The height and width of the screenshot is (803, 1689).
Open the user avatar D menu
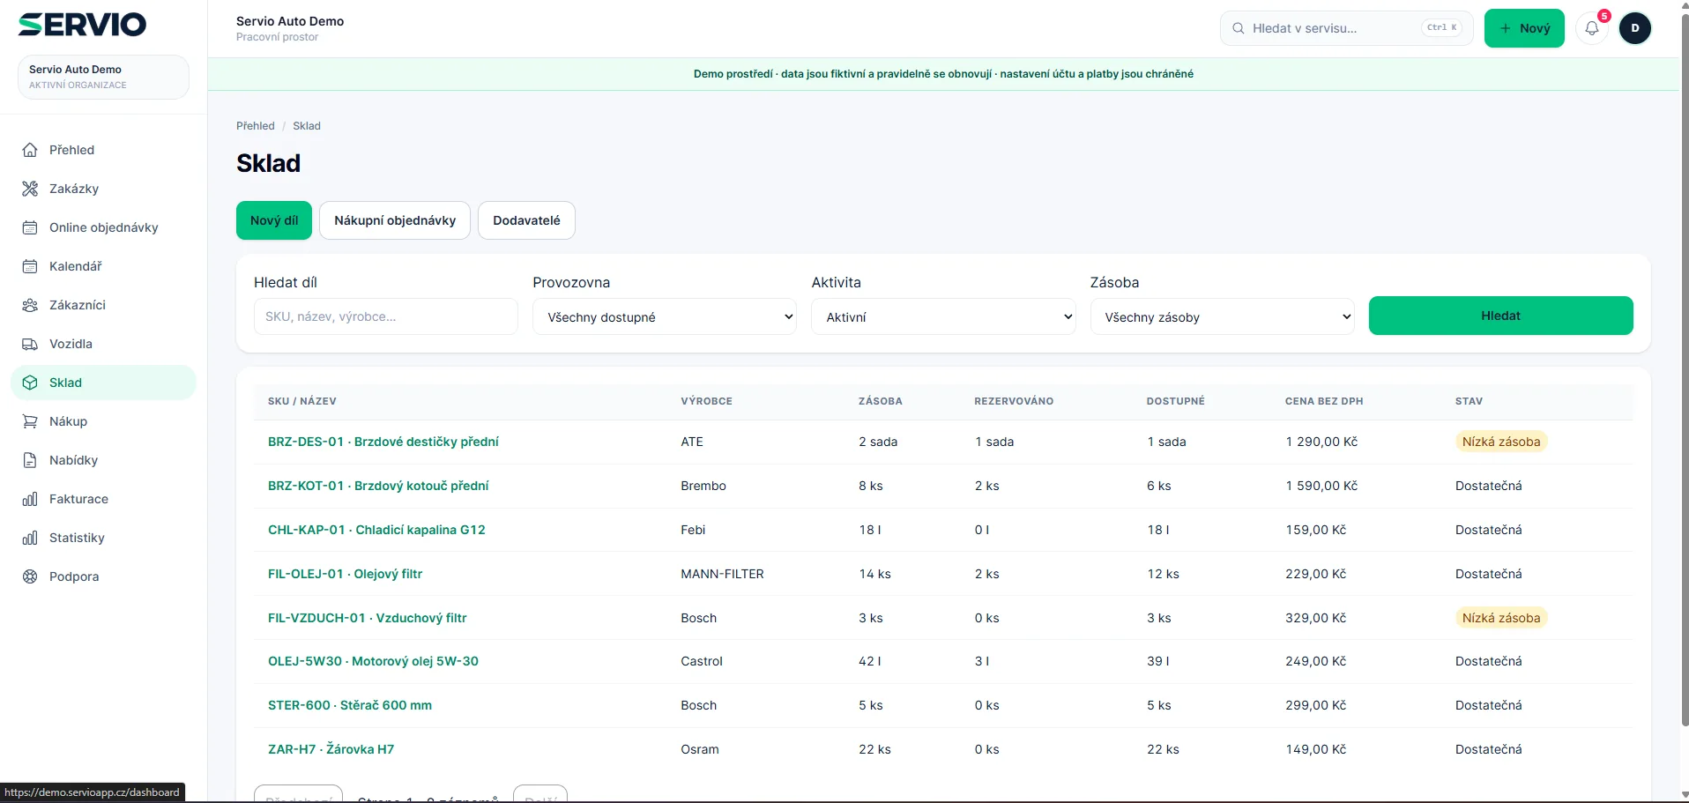[1635, 28]
